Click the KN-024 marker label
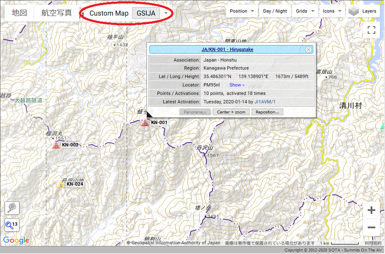This screenshot has height=254, width=385. (75, 184)
